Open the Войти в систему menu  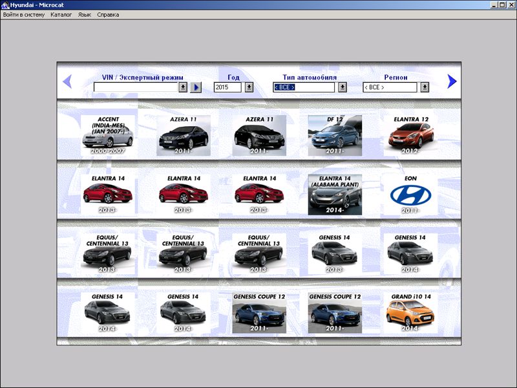click(24, 15)
